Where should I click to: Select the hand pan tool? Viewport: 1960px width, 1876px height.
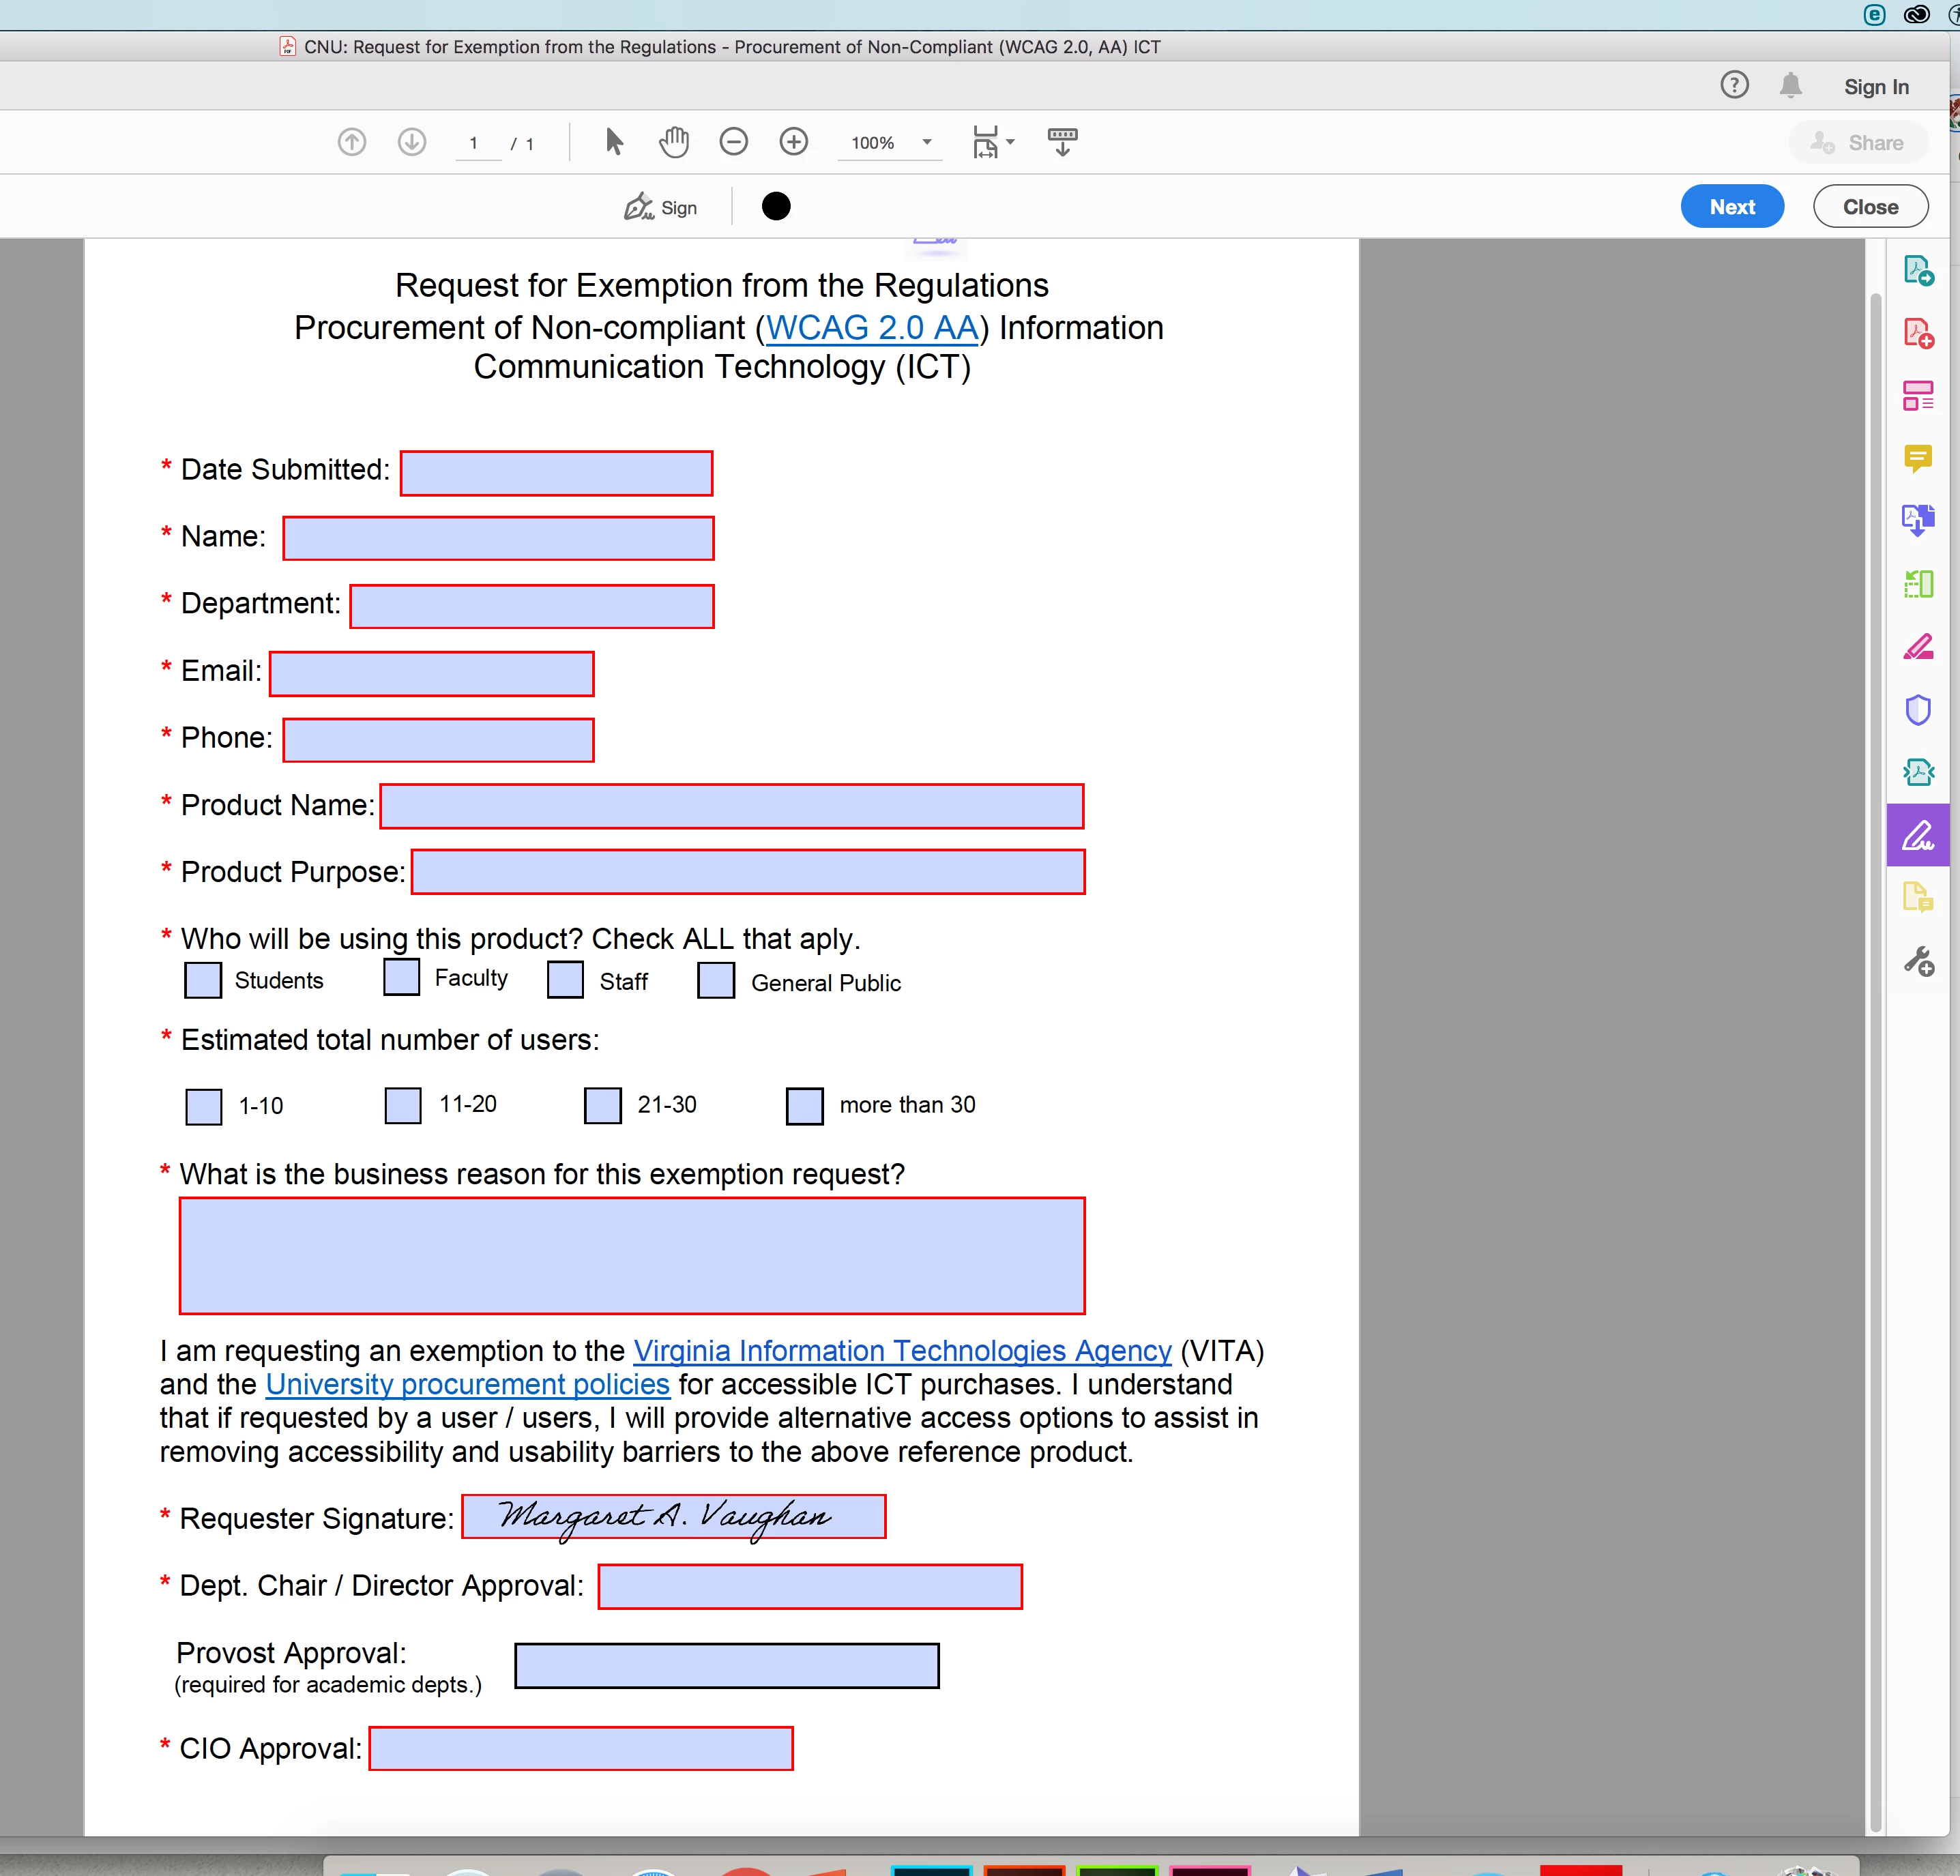tap(674, 142)
